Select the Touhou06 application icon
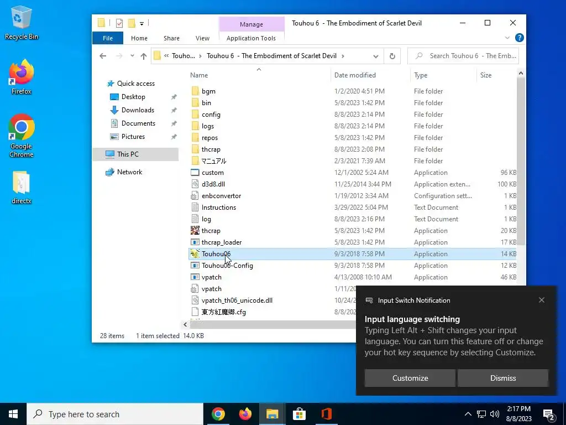 point(195,253)
